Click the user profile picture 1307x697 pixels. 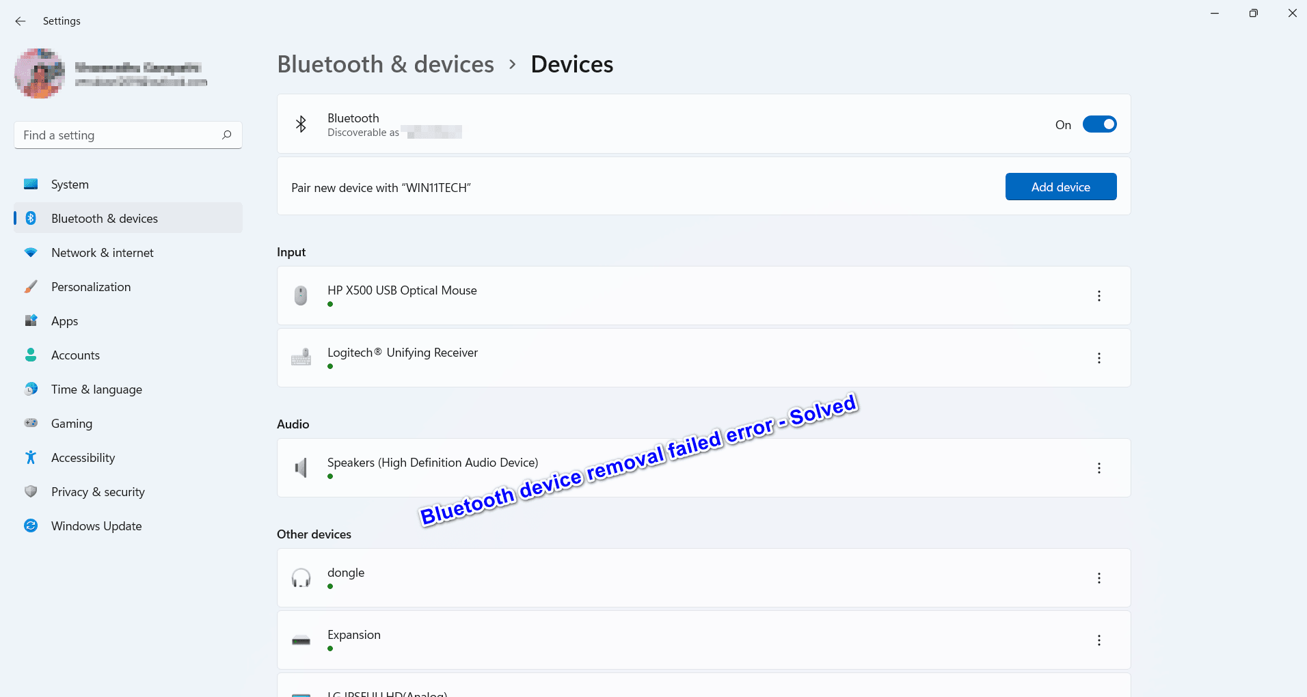coord(40,73)
